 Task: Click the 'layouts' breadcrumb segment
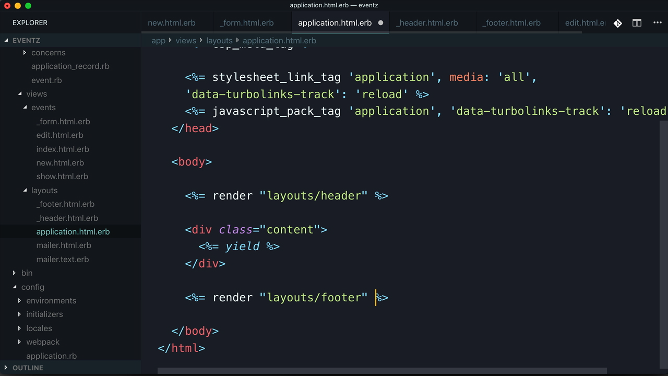pos(219,41)
